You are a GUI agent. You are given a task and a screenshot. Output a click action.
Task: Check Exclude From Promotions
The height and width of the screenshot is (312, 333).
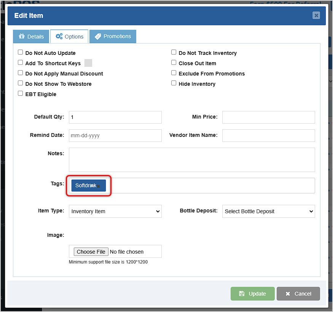pyautogui.click(x=174, y=72)
